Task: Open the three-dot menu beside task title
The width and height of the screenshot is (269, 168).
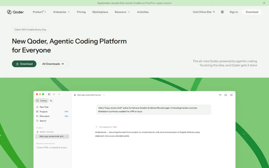Action: pyautogui.click(x=104, y=95)
